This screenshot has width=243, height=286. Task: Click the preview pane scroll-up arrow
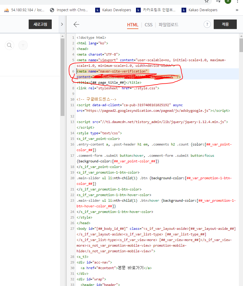(63, 36)
